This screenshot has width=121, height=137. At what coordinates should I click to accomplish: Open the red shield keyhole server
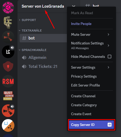pyautogui.click(x=8, y=67)
